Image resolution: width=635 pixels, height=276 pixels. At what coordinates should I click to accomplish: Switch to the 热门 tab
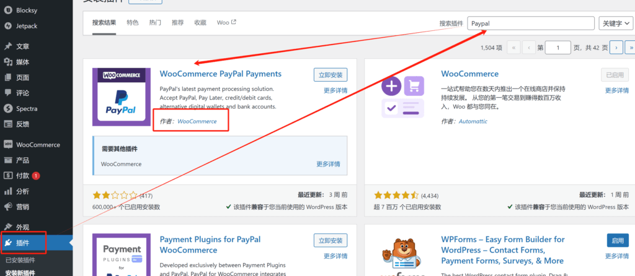[155, 23]
